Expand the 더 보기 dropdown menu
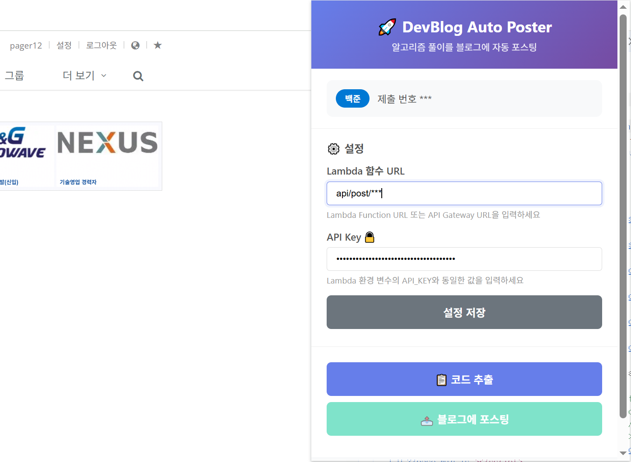 point(84,76)
